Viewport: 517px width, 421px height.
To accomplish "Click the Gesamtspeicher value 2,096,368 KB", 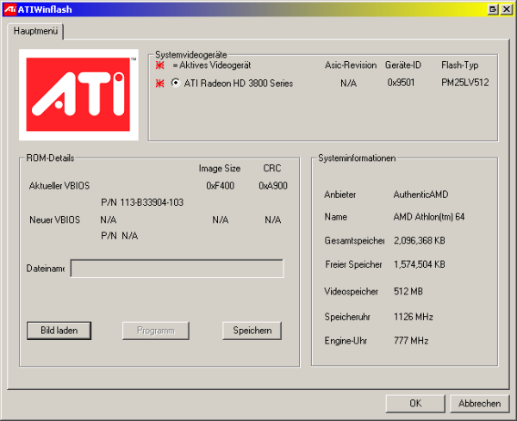I will (420, 240).
